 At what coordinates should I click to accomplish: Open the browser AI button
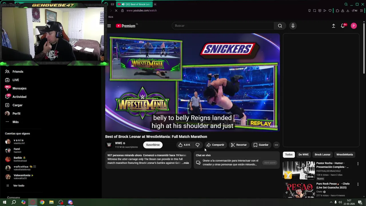355,11
